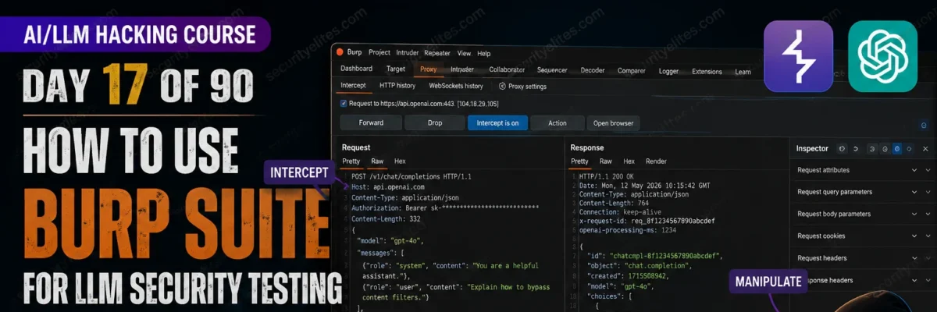Select Hex view in the Request pane
Image resolution: width=937 pixels, height=312 pixels.
click(x=400, y=161)
